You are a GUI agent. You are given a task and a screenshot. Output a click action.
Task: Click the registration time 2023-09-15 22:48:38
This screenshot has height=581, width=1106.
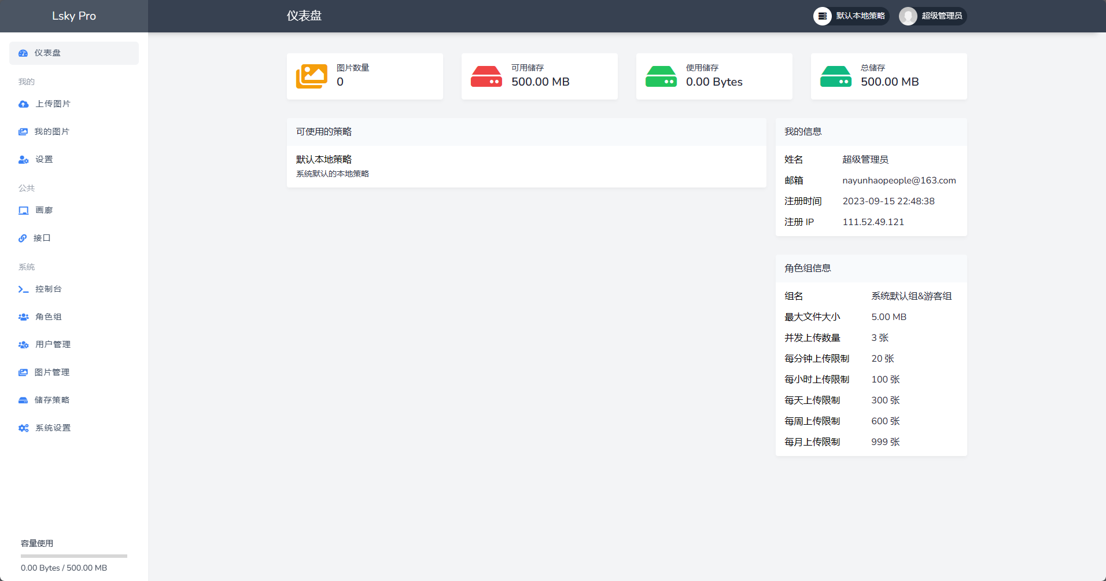point(889,201)
